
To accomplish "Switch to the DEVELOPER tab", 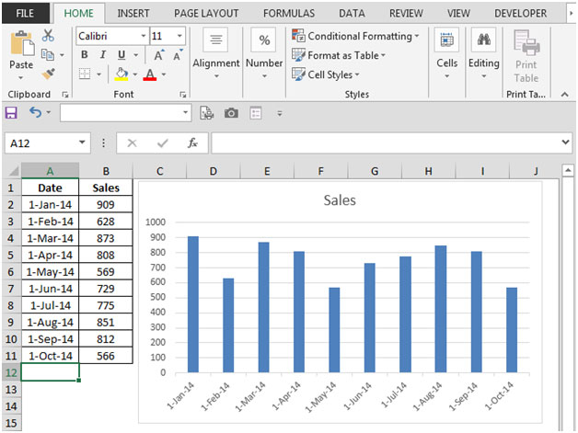I will pyautogui.click(x=521, y=14).
